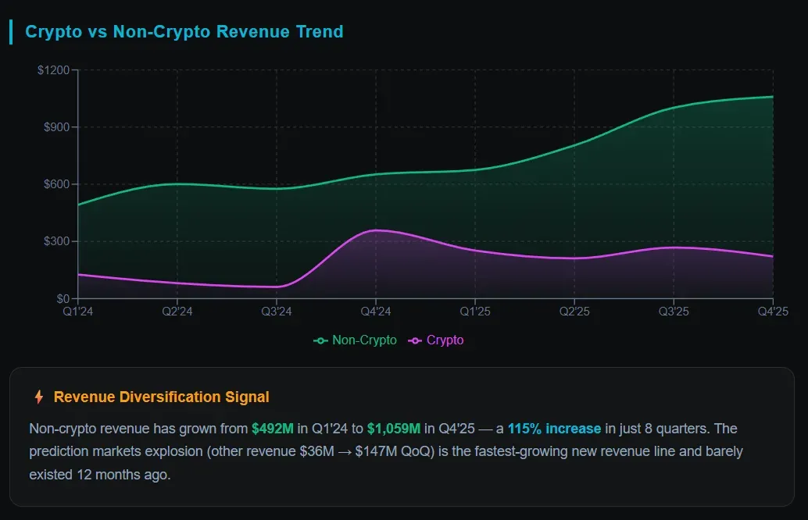Click the Crypto line peak at Q4'24
This screenshot has height=520, width=808.
click(x=376, y=230)
